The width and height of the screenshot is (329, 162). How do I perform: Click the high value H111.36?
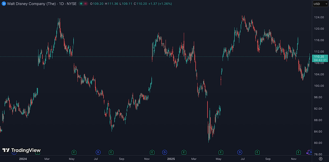pos(112,4)
